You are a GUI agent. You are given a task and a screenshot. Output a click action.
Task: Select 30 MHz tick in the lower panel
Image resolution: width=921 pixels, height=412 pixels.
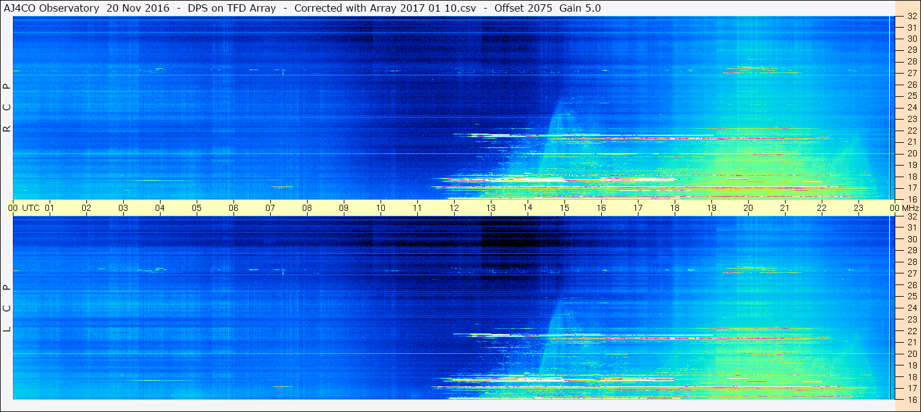(911, 239)
